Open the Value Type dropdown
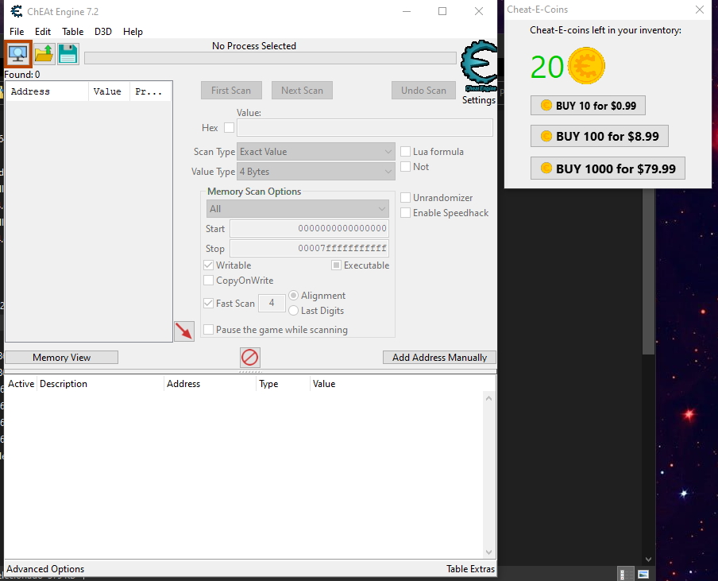This screenshot has width=718, height=581. 316,172
